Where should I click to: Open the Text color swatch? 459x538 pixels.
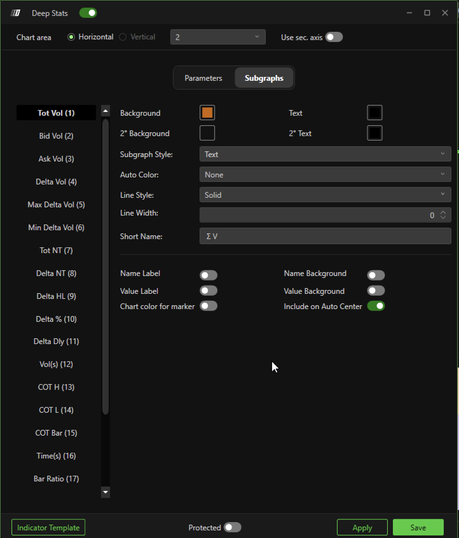pyautogui.click(x=374, y=113)
